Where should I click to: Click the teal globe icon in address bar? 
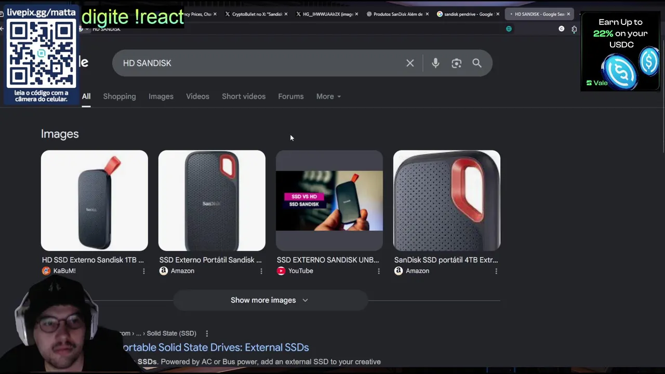[x=509, y=29]
